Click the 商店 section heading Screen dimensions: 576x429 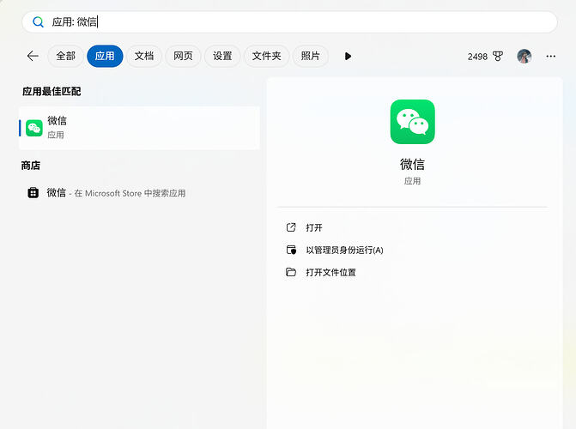tap(31, 166)
